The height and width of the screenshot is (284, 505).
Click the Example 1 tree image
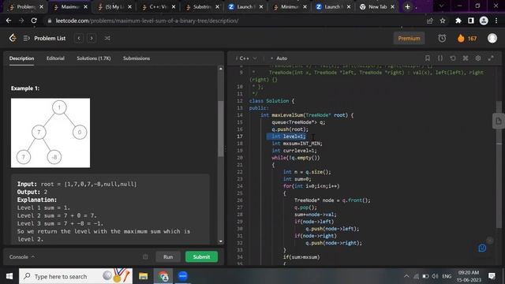(50, 133)
